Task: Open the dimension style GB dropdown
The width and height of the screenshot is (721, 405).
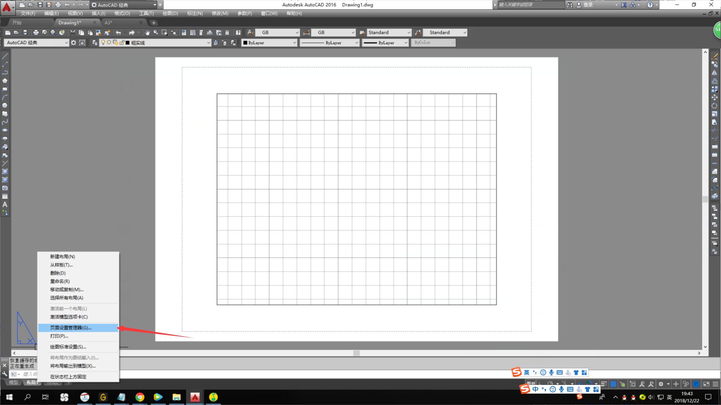Action: click(x=334, y=32)
